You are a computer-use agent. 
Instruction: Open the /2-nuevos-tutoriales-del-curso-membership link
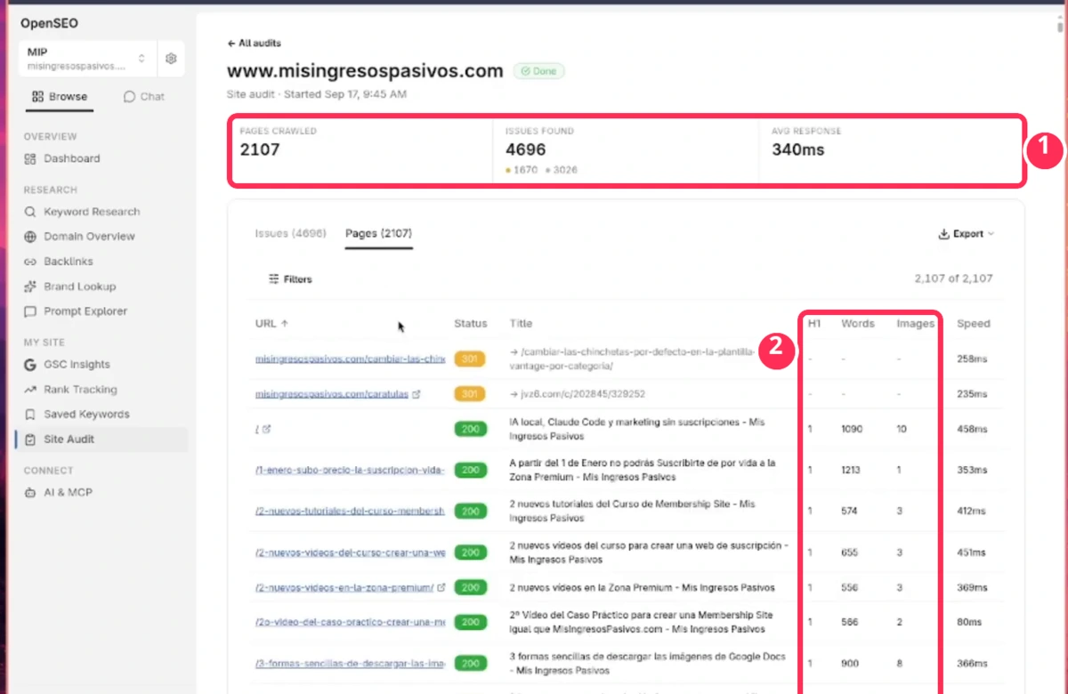coord(350,512)
